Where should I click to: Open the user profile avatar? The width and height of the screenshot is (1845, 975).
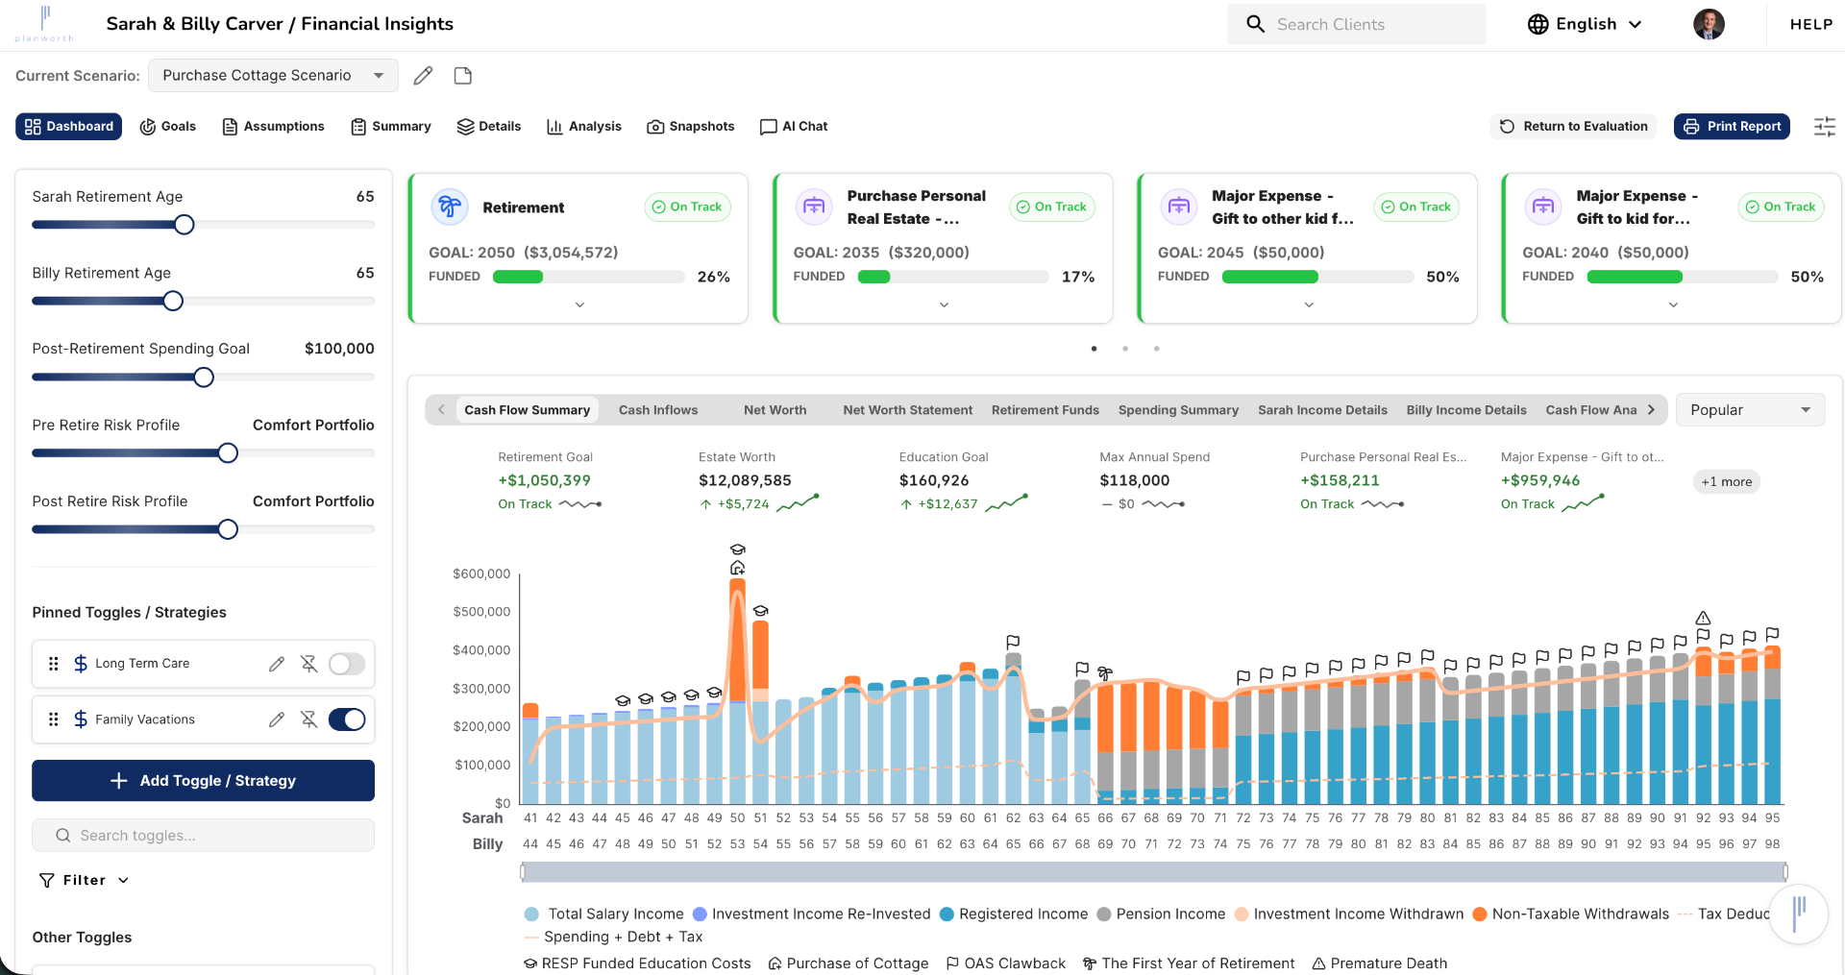[x=1709, y=24]
